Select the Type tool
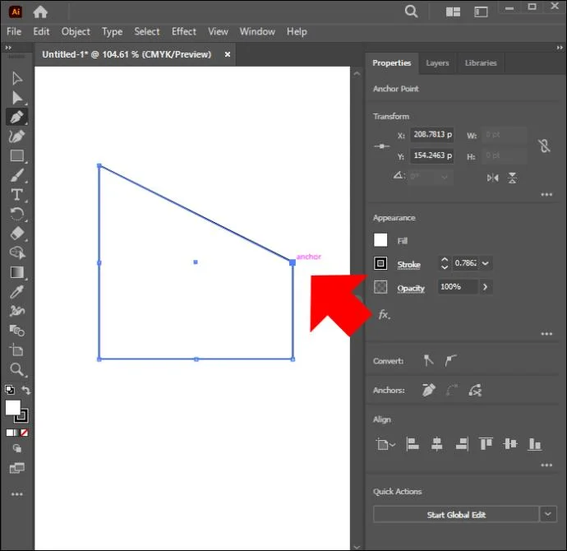This screenshot has height=551, width=567. 16,195
